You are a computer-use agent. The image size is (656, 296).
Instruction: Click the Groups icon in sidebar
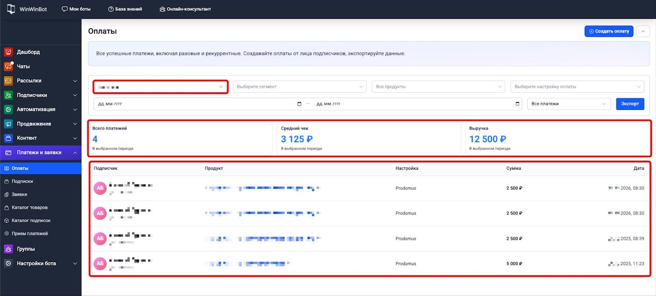pos(8,249)
